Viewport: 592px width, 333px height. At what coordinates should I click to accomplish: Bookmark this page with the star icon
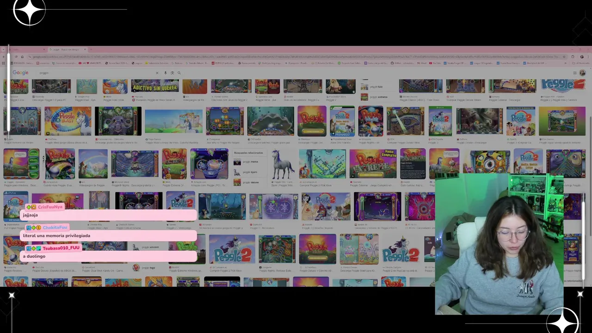[564, 56]
